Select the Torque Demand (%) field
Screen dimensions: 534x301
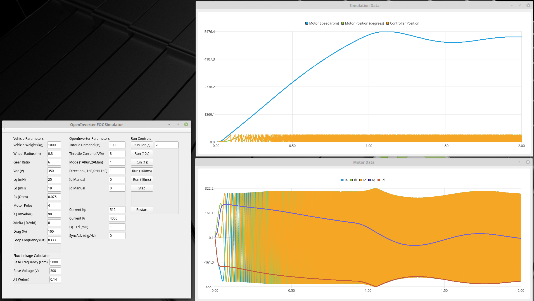pyautogui.click(x=117, y=145)
